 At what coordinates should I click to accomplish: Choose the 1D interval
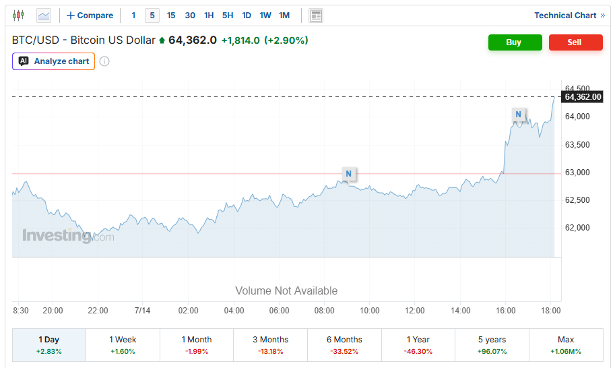(x=247, y=16)
